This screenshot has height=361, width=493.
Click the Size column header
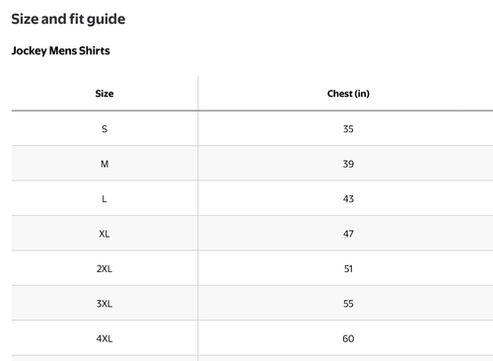105,94
